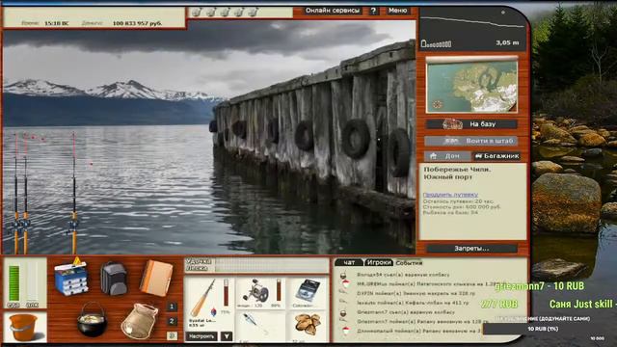Click the first trophy token in top bar
This screenshot has height=347, width=617.
(x=196, y=13)
